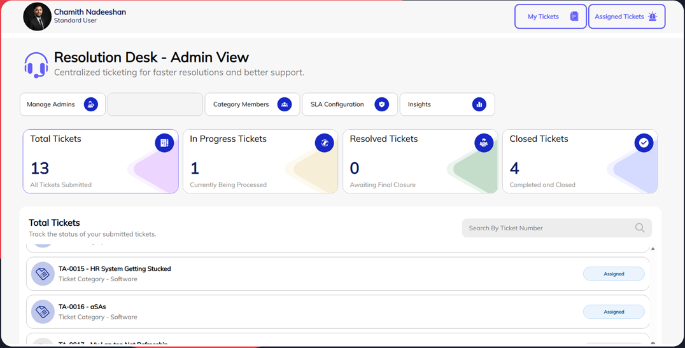
Task: Click the closed tickets count 4
Action: coord(514,168)
